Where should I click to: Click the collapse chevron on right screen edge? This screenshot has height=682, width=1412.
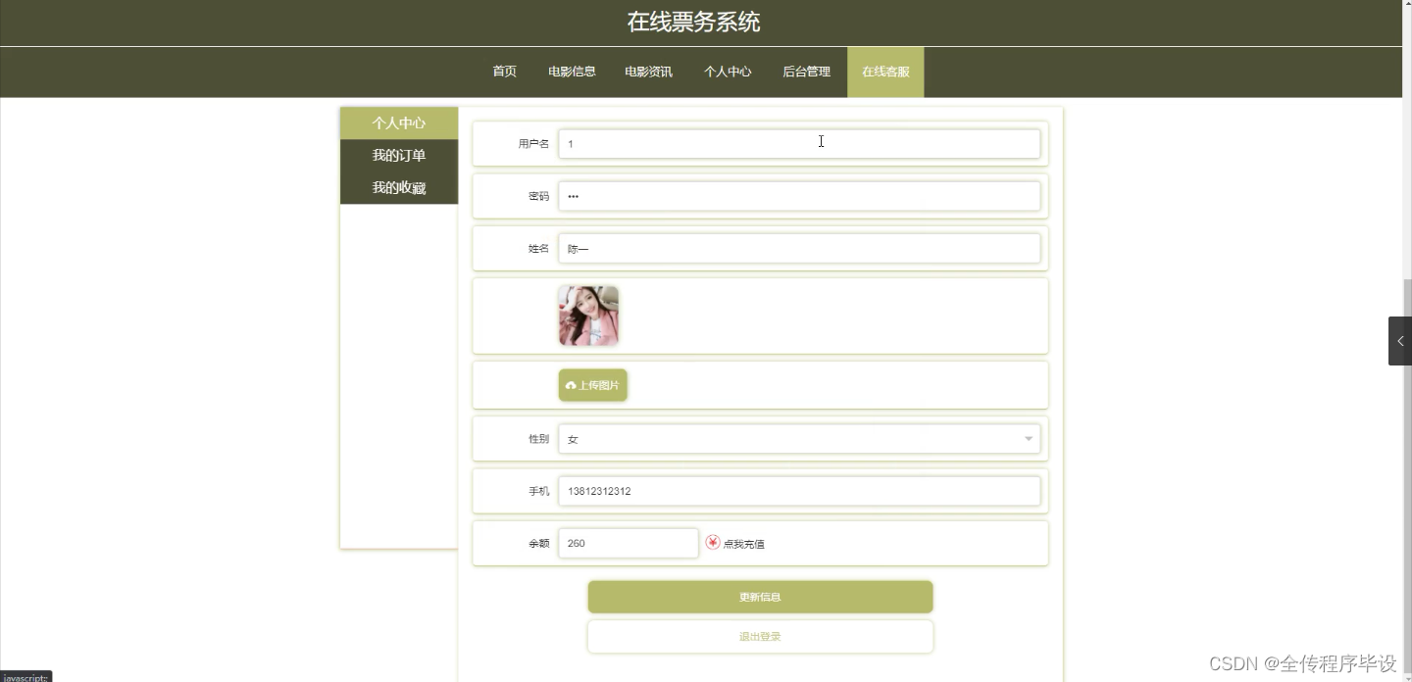coord(1399,340)
